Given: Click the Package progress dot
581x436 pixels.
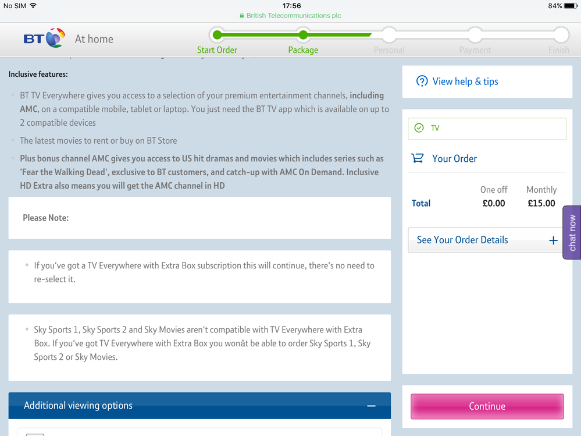Looking at the screenshot, I should coord(303,35).
